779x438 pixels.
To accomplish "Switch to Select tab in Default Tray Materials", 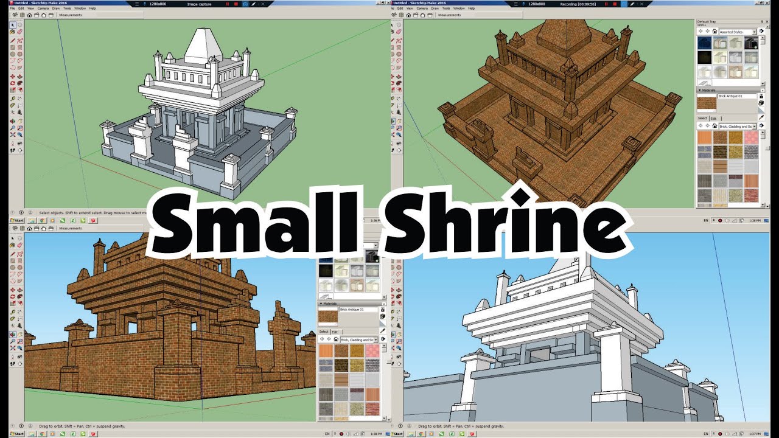I will tap(702, 118).
